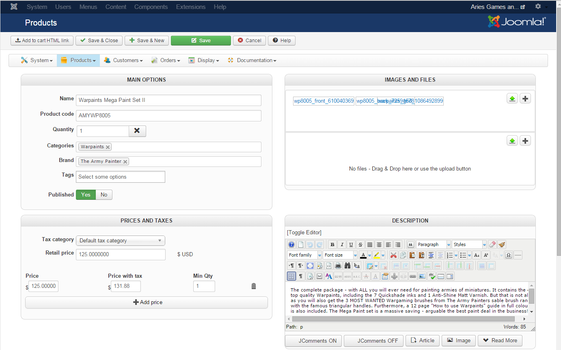Open the Products menu in component toolbar
Image resolution: width=561 pixels, height=350 pixels.
coord(78,60)
